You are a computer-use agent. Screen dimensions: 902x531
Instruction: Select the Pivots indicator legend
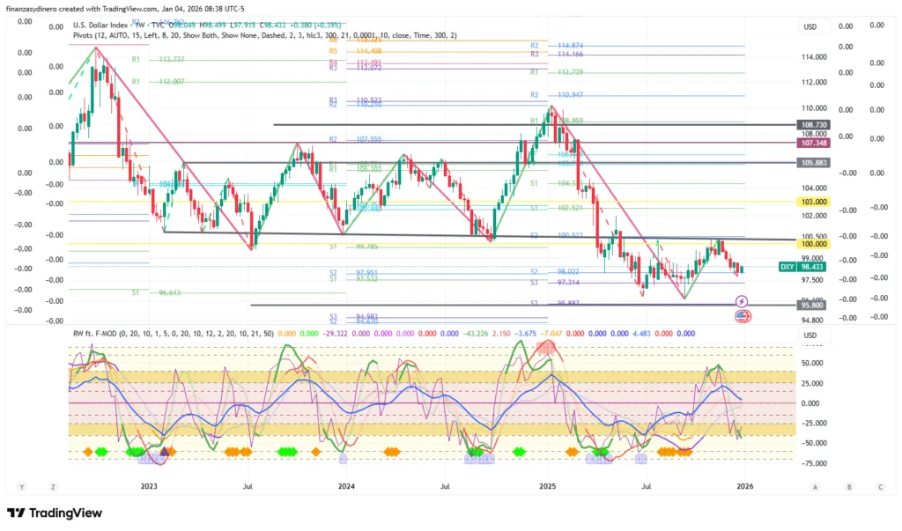[x=86, y=35]
